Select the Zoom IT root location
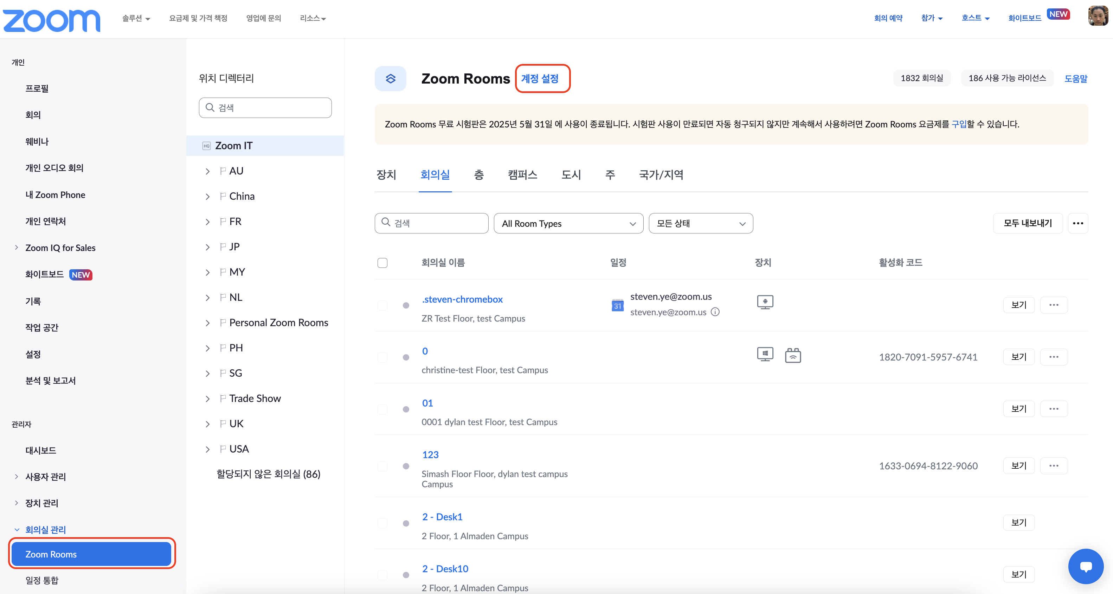The image size is (1113, 594). coord(265,146)
